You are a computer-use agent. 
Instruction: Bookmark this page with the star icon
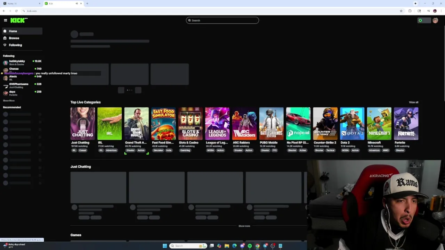pos(401,11)
